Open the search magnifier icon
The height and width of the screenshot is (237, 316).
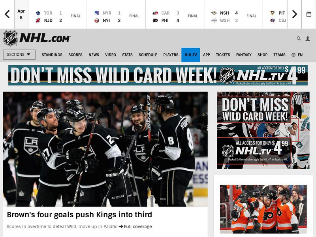(299, 38)
